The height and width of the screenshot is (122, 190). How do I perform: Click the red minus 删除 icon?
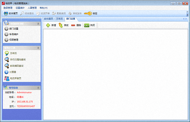point(73,25)
